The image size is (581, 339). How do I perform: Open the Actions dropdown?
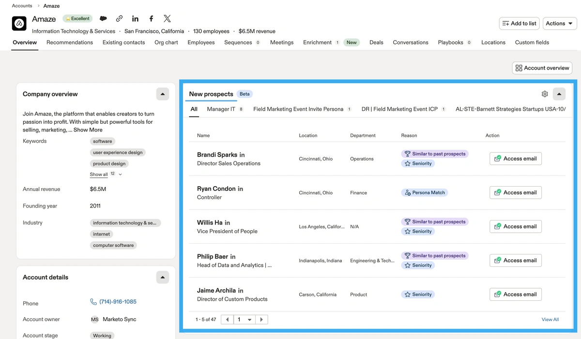pos(560,23)
